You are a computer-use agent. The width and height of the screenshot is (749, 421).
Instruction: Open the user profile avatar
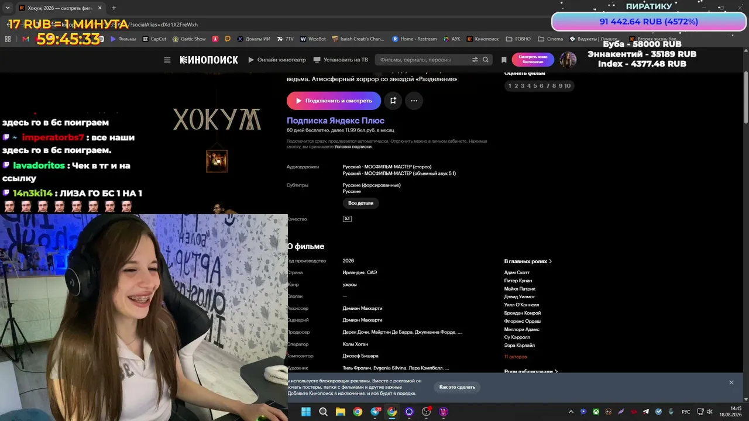click(568, 60)
